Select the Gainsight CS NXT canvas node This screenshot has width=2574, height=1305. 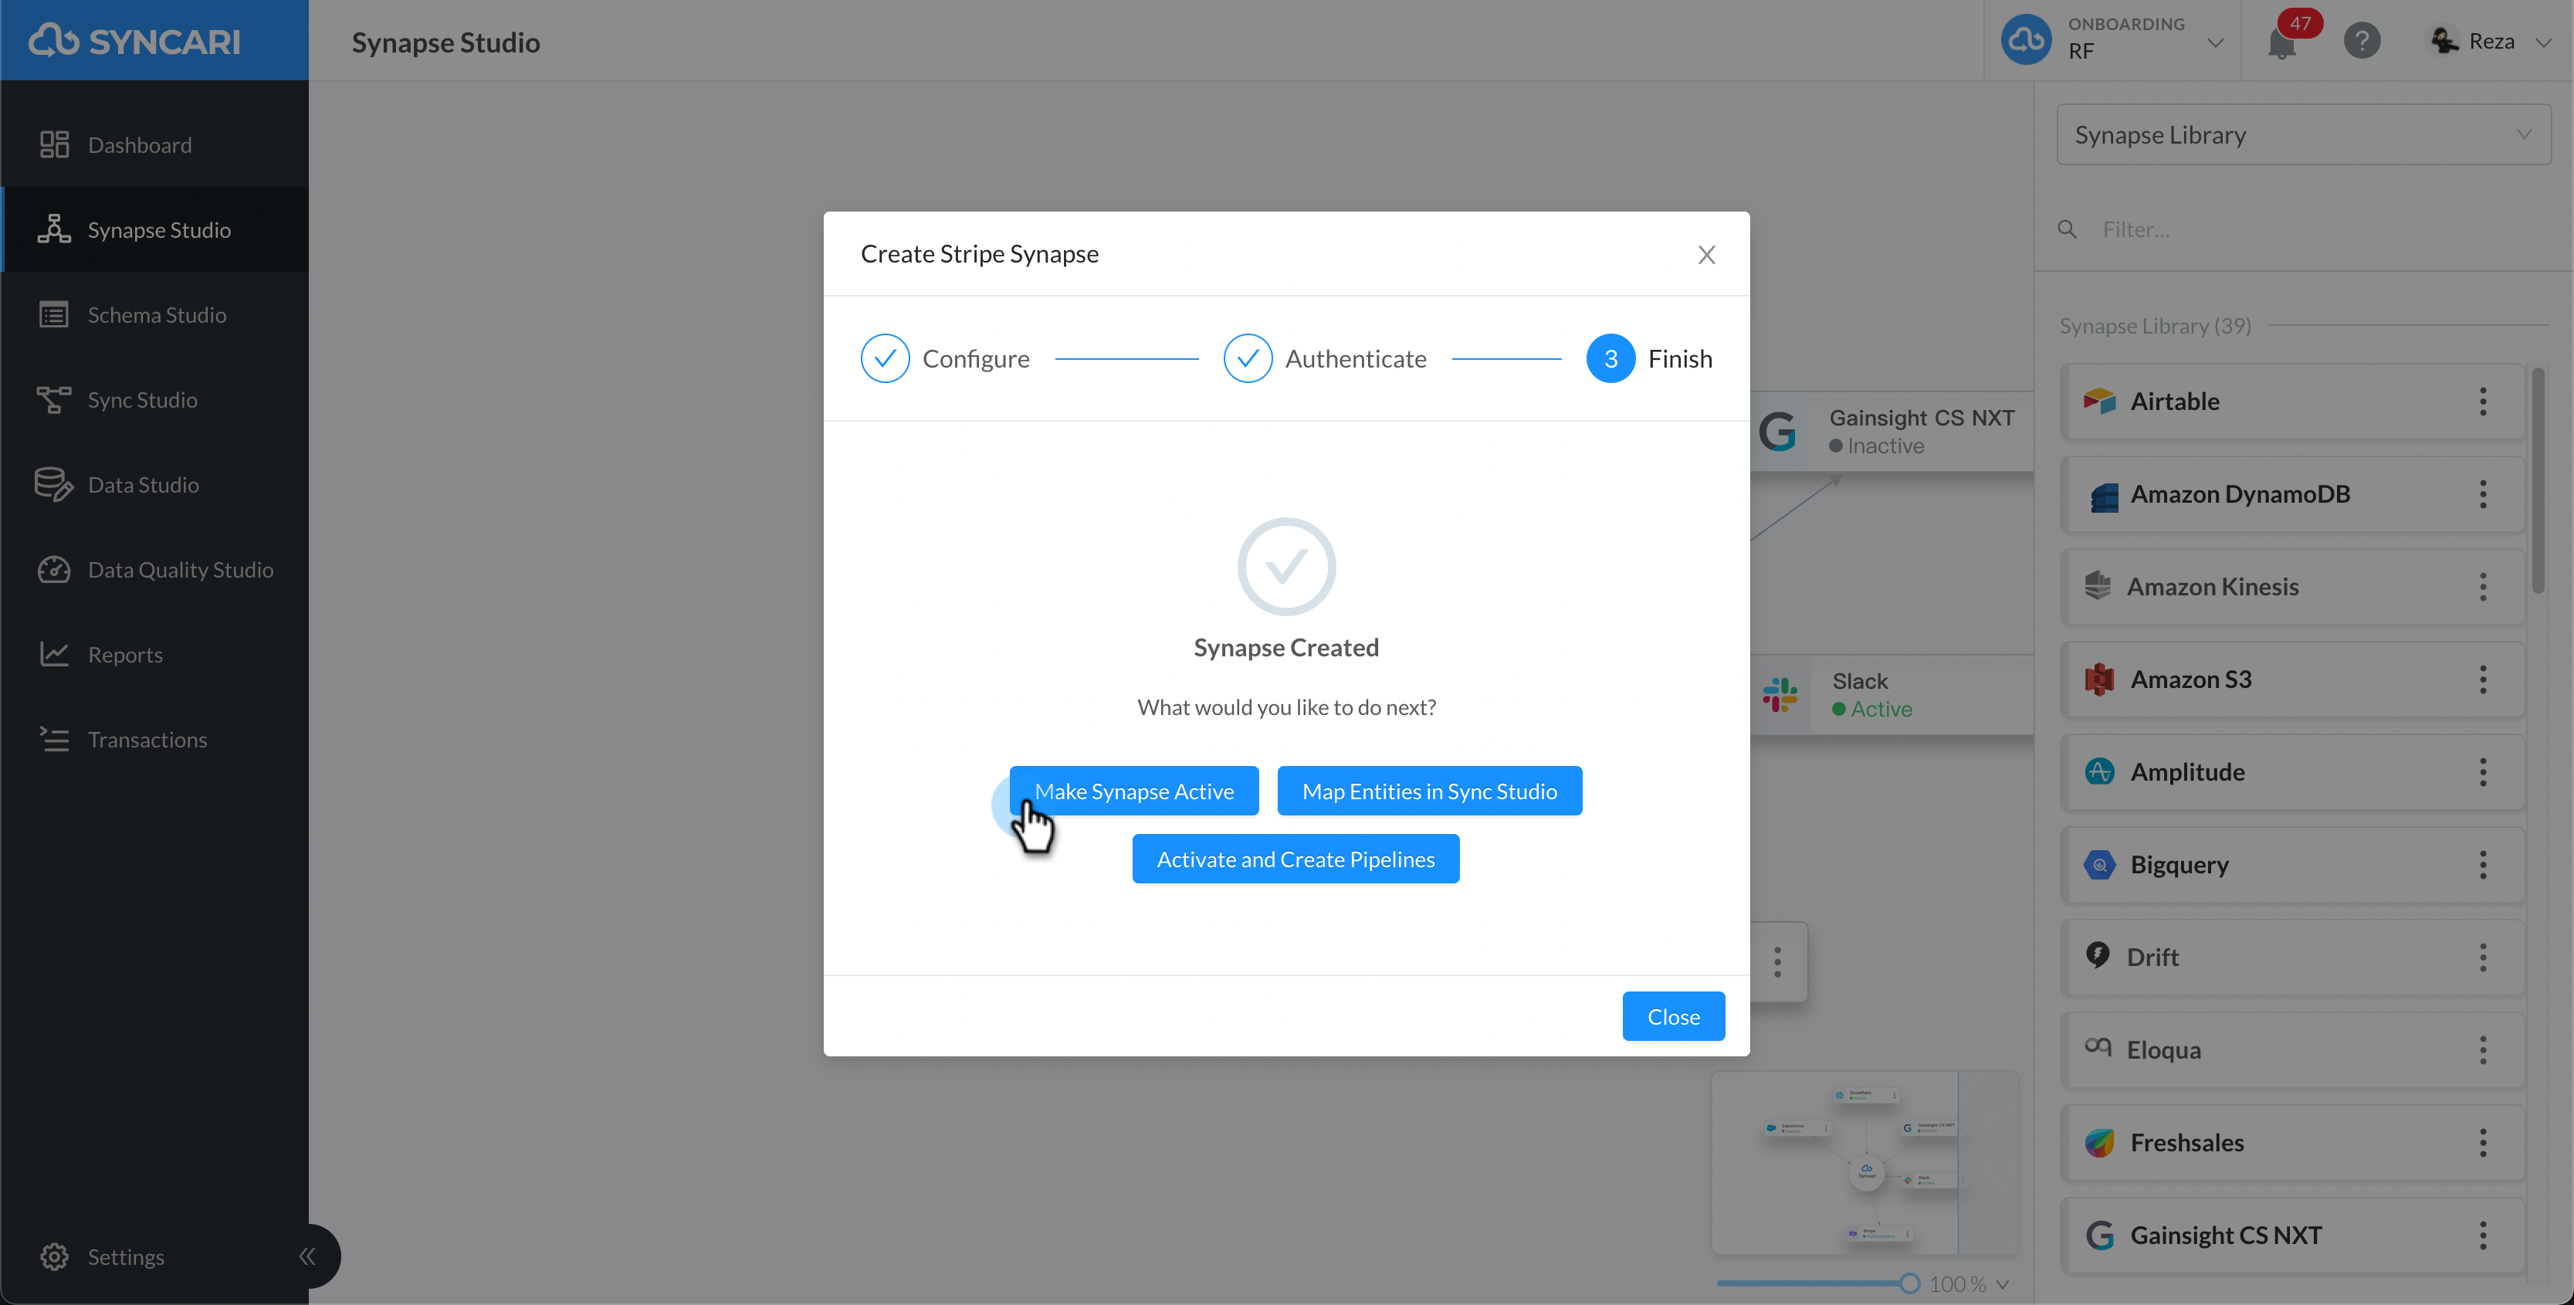click(1892, 432)
